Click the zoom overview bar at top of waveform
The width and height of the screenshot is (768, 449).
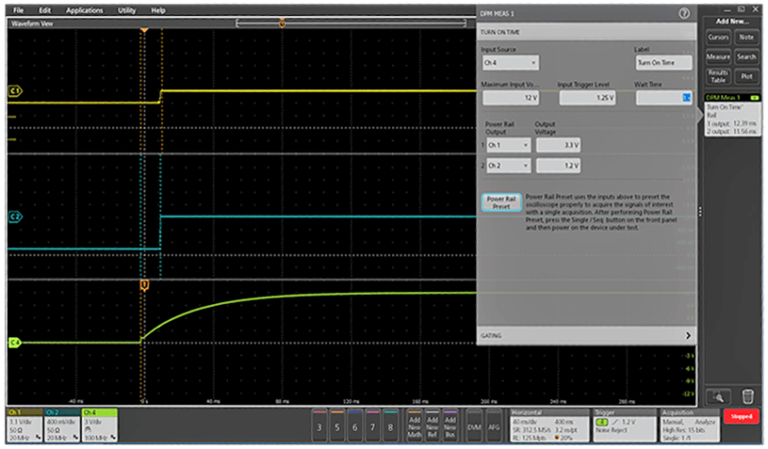351,23
